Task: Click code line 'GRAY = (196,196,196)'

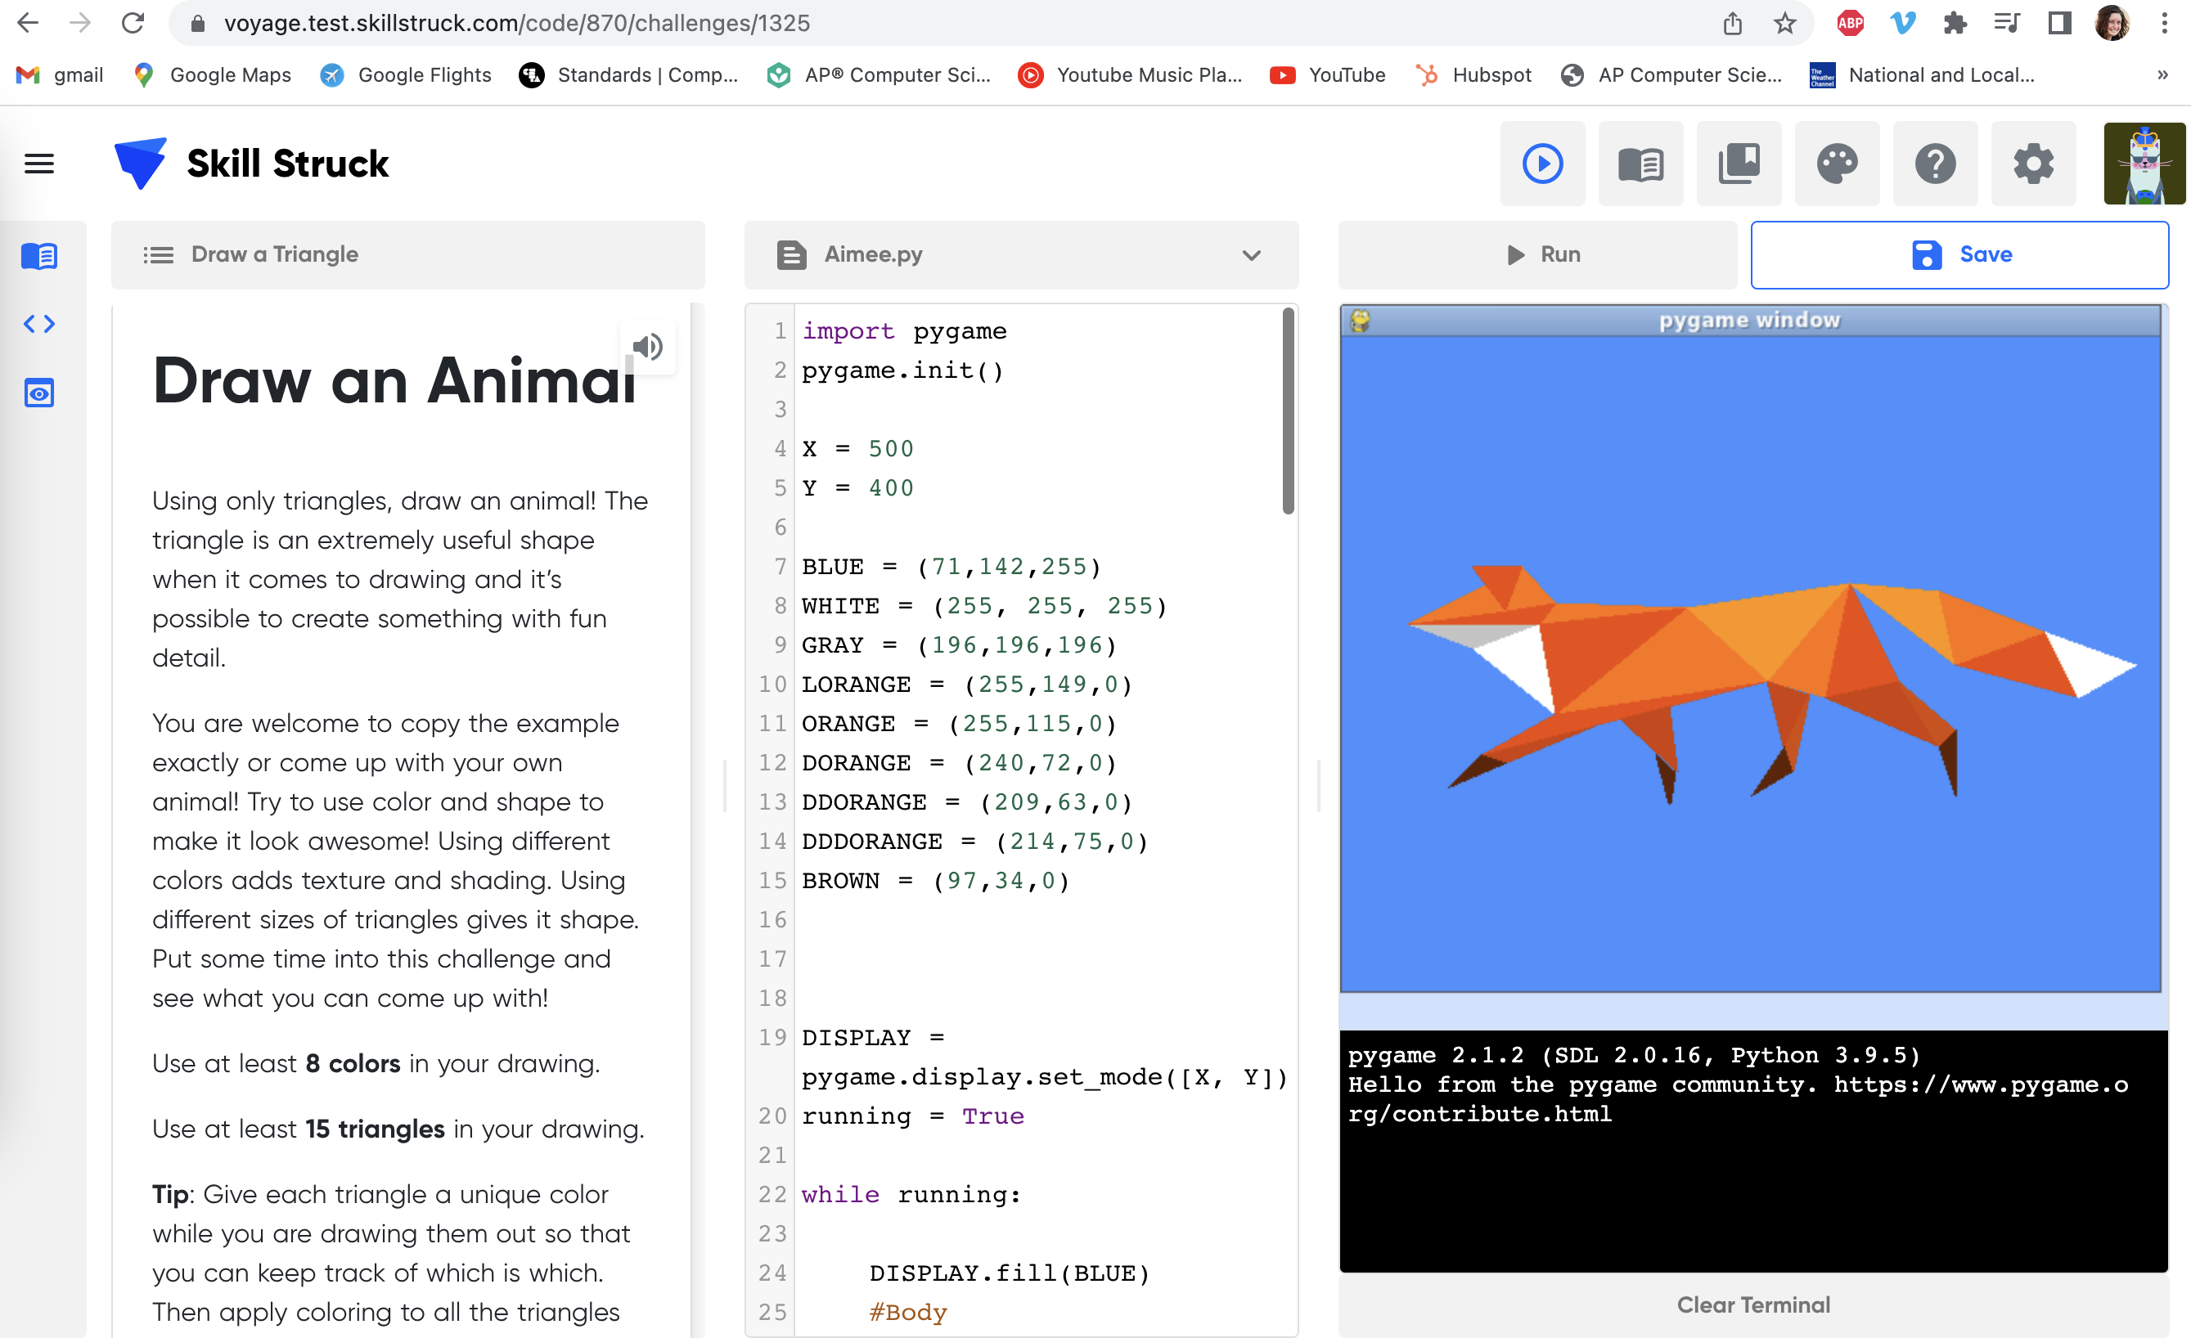Action: coord(960,644)
